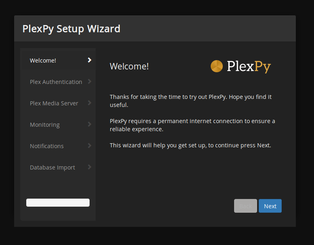Click chevron beside Monitoring step
Screen dimensions: 314x245
tap(90, 124)
